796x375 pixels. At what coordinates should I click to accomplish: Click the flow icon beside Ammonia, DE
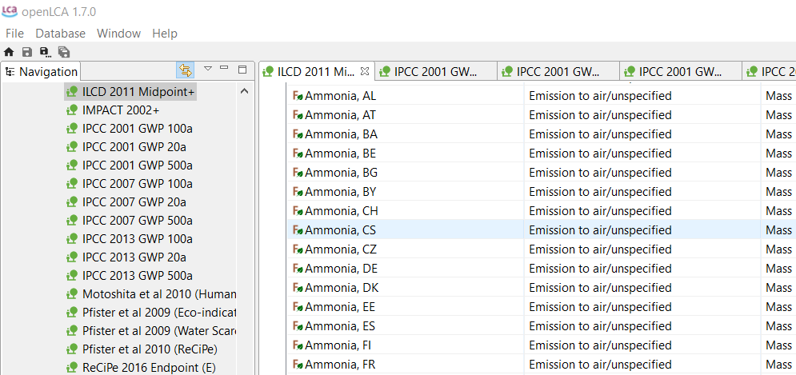[298, 269]
